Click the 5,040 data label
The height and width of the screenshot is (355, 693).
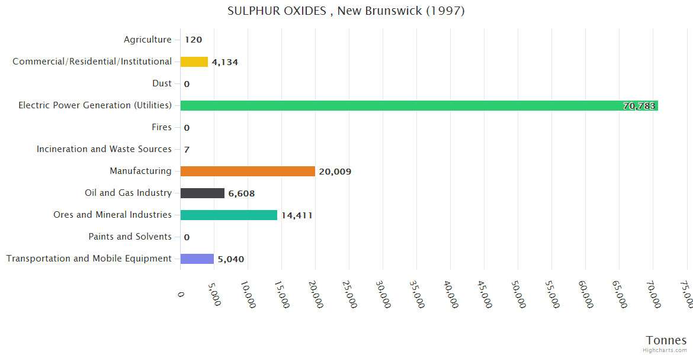coord(231,259)
